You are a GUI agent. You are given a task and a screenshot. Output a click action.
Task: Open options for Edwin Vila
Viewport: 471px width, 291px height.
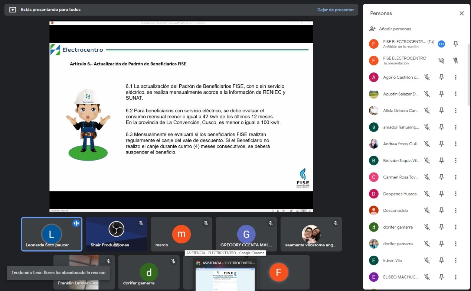[x=456, y=261]
